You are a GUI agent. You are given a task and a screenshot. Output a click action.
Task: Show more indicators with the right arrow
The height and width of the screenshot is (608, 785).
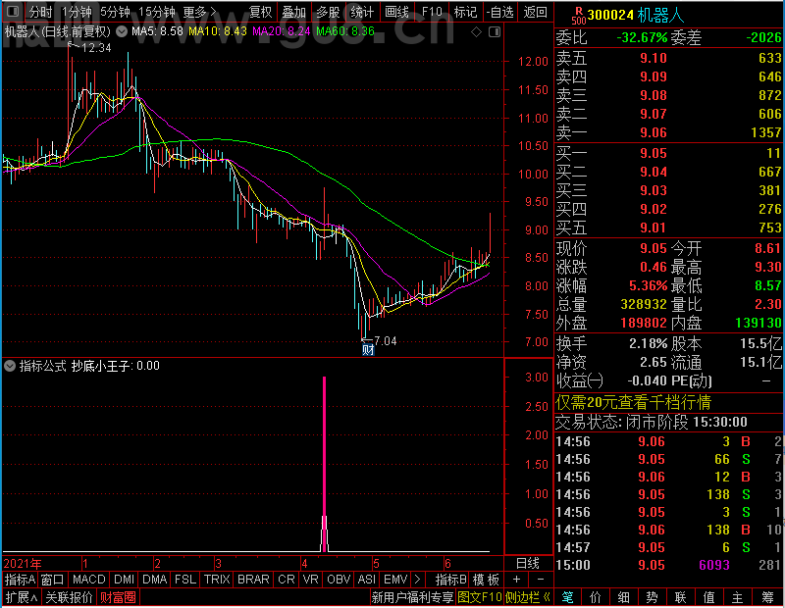(x=417, y=580)
